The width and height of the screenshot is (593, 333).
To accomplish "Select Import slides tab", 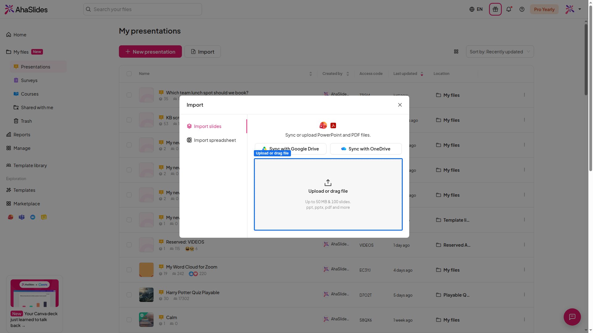I will [x=213, y=126].
